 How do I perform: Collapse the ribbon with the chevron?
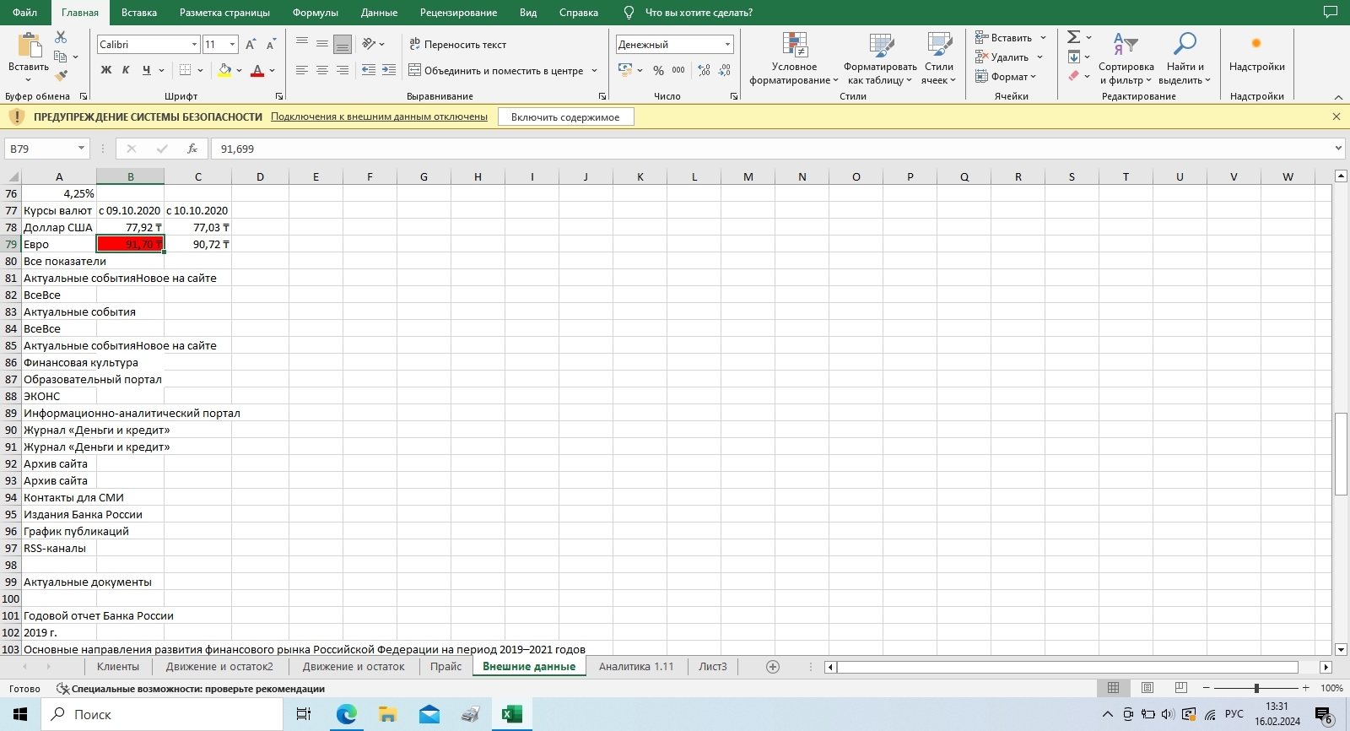pyautogui.click(x=1338, y=96)
